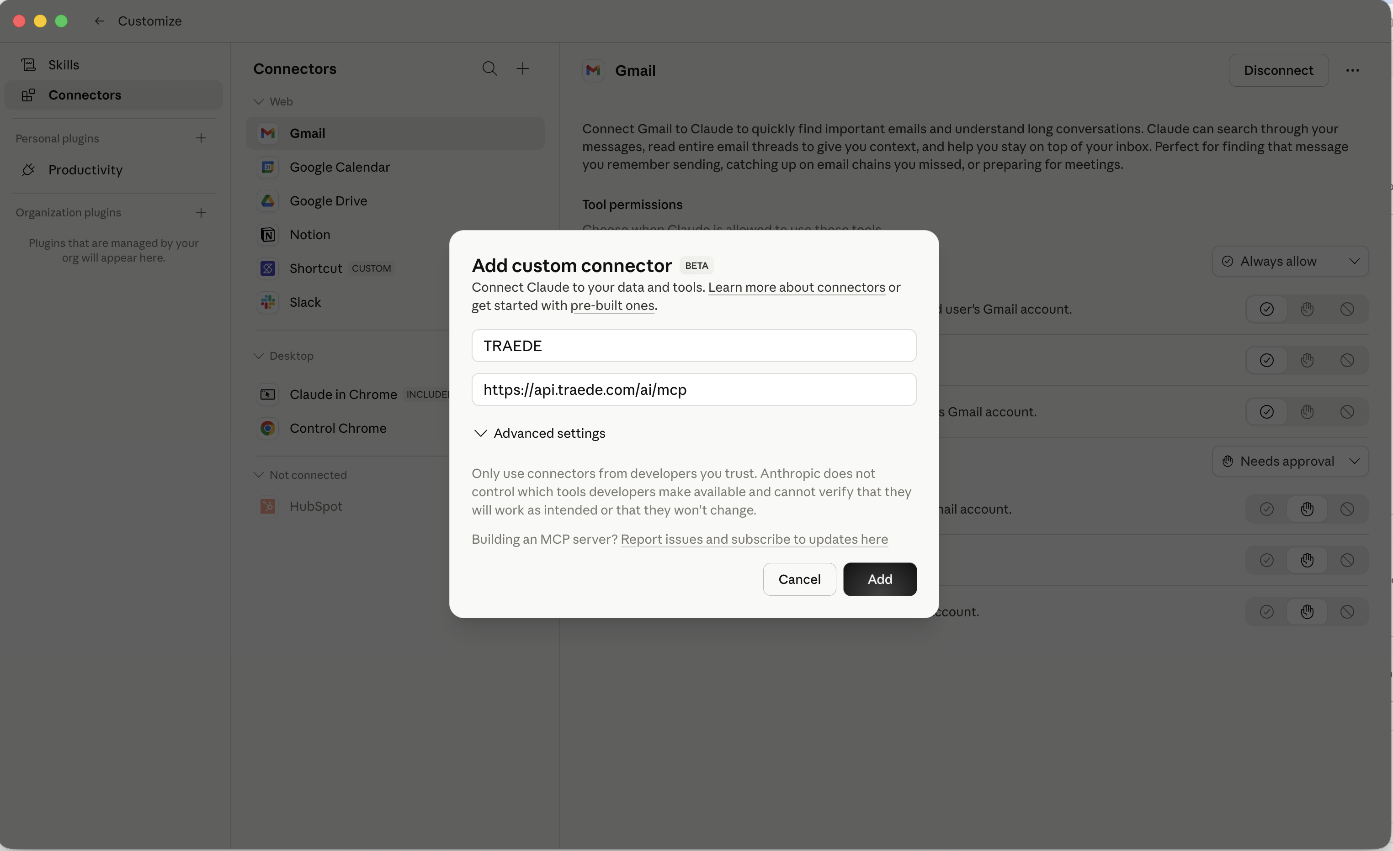This screenshot has width=1393, height=851.
Task: Set first Gmail tool to needs-approval hand
Action: coord(1307,310)
